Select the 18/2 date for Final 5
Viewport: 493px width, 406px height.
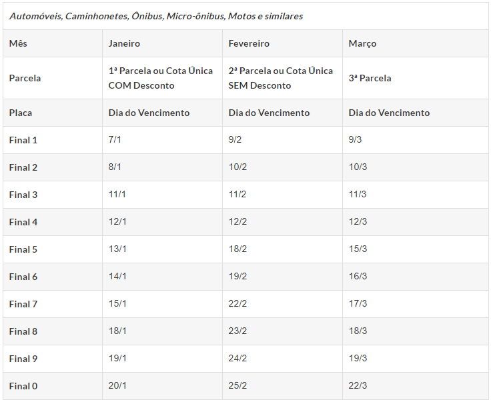point(237,249)
